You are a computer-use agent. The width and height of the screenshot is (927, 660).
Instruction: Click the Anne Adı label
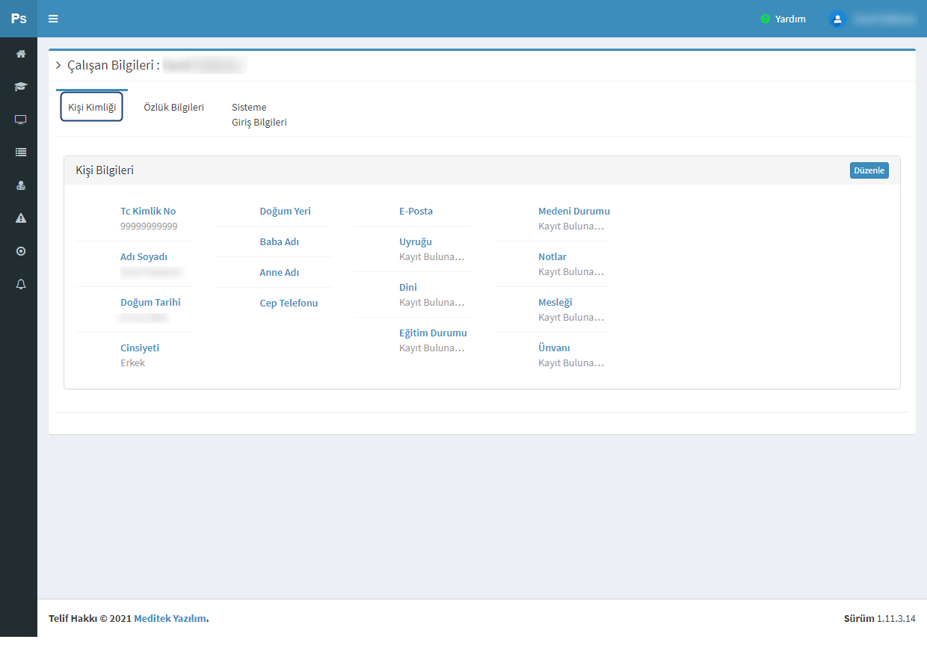pyautogui.click(x=279, y=272)
